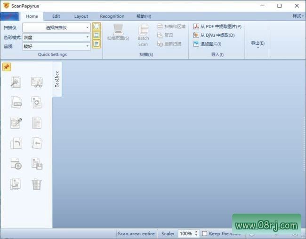Open the 品质 dropdown showing 较好
The height and width of the screenshot is (239, 306).
(x=56, y=46)
